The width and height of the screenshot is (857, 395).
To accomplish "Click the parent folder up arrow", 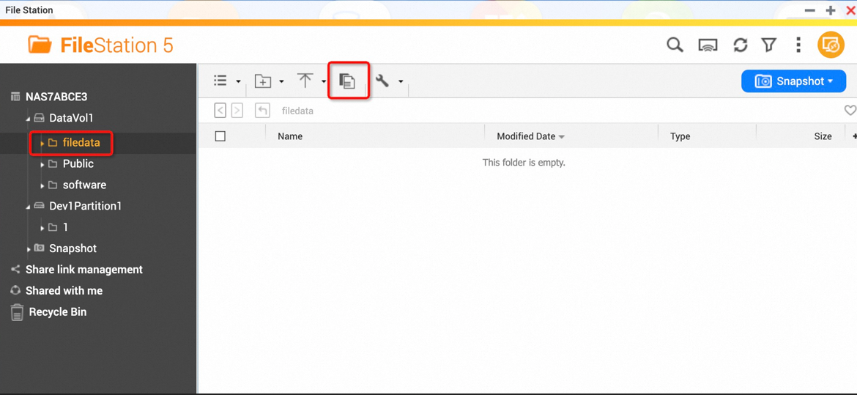I will point(262,111).
